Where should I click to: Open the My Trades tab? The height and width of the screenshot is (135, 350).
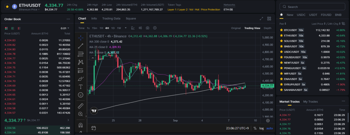click(x=310, y=101)
